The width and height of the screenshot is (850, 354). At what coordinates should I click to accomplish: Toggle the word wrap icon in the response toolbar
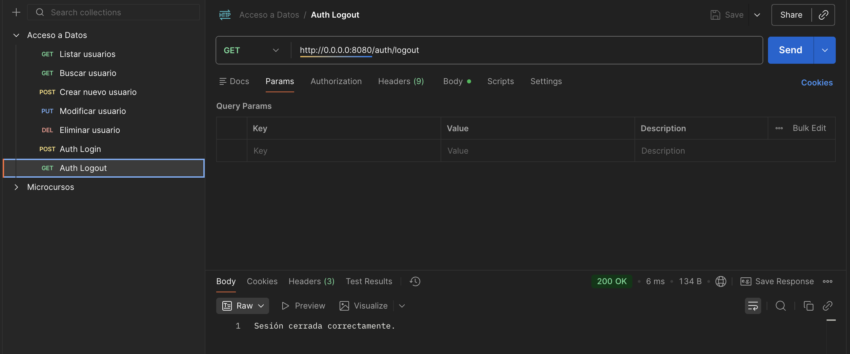(x=753, y=306)
